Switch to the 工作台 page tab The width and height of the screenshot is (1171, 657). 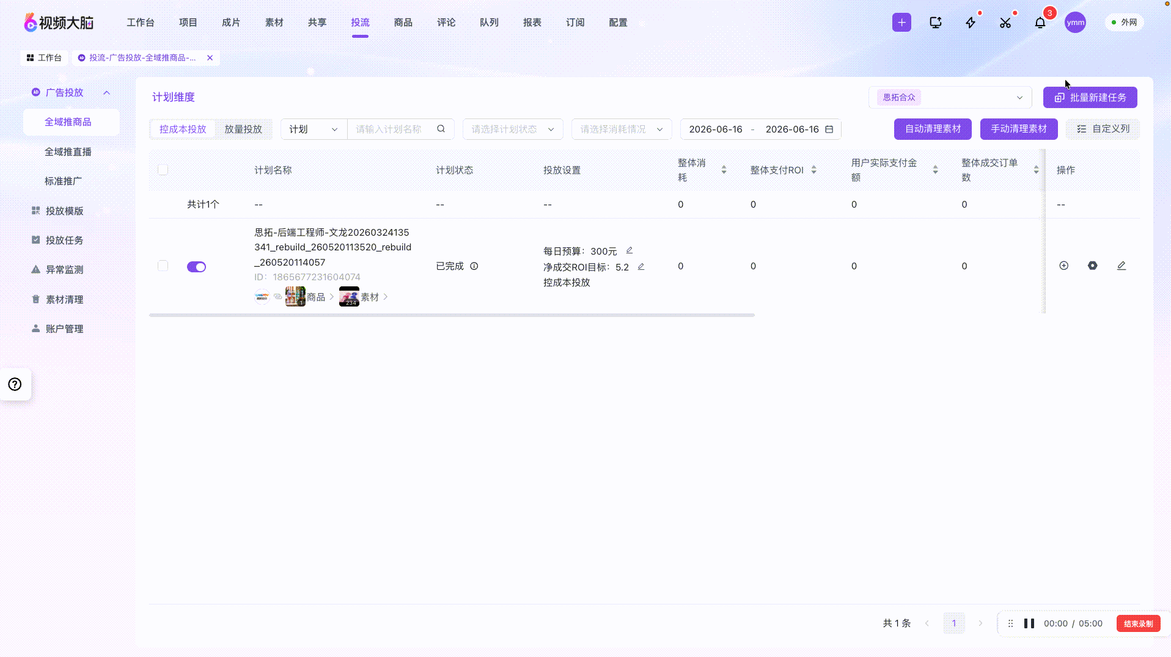coord(44,57)
